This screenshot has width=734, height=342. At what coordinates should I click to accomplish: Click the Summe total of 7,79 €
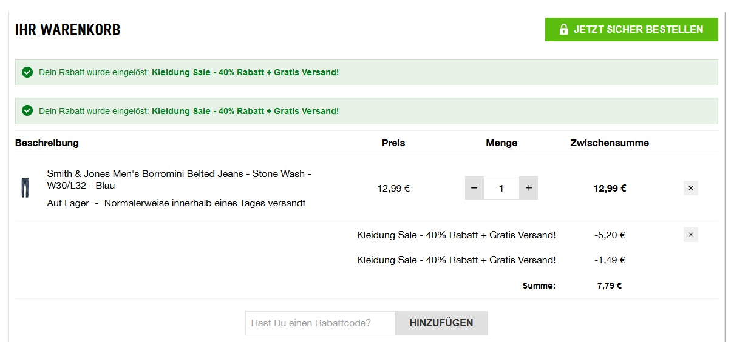[610, 286]
